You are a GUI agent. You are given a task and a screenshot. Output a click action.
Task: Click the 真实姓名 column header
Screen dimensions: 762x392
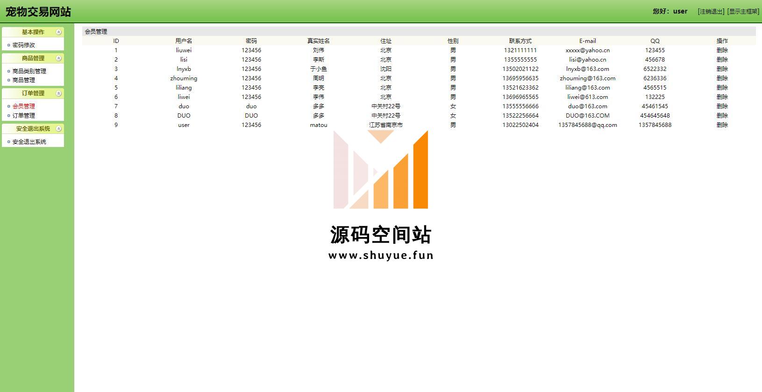tap(319, 41)
